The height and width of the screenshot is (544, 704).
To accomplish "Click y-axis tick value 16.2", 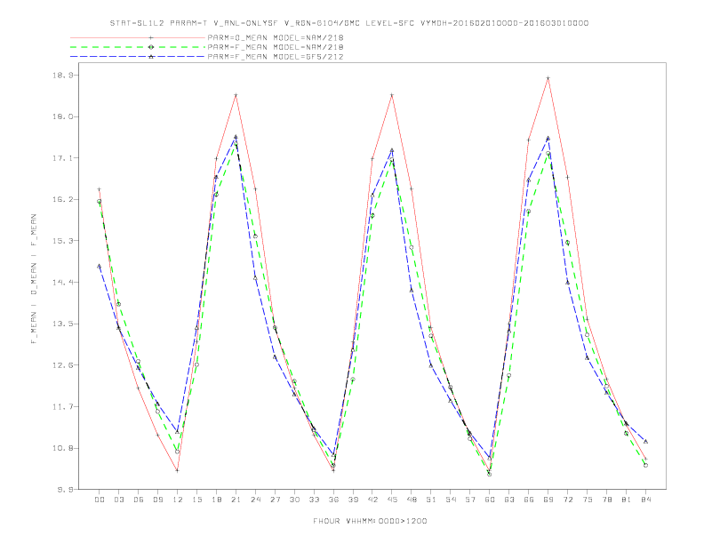I will click(62, 200).
